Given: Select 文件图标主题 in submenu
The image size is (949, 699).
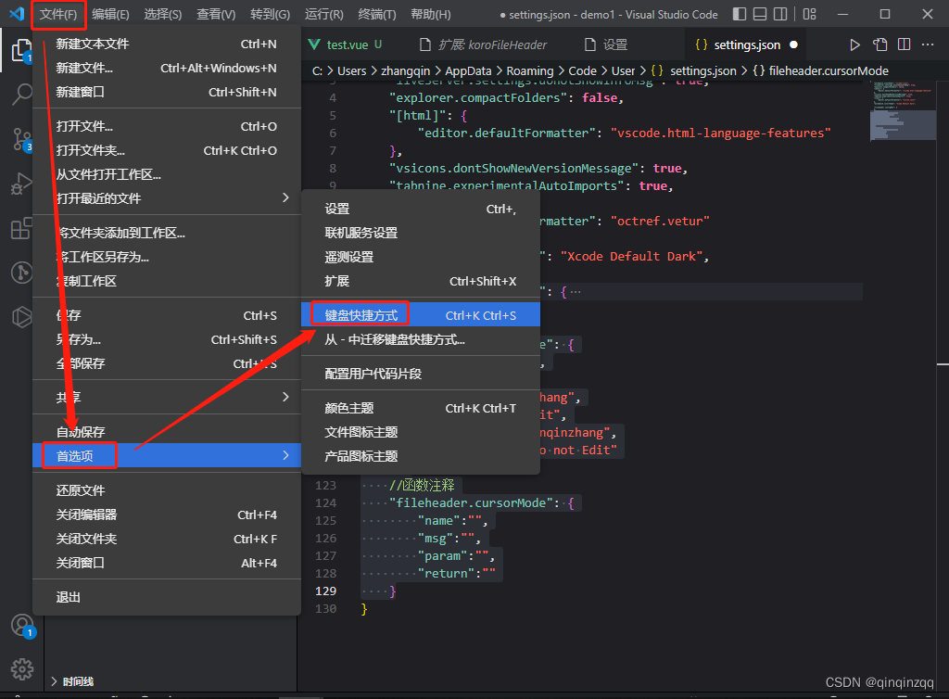Looking at the screenshot, I should 421,432.
